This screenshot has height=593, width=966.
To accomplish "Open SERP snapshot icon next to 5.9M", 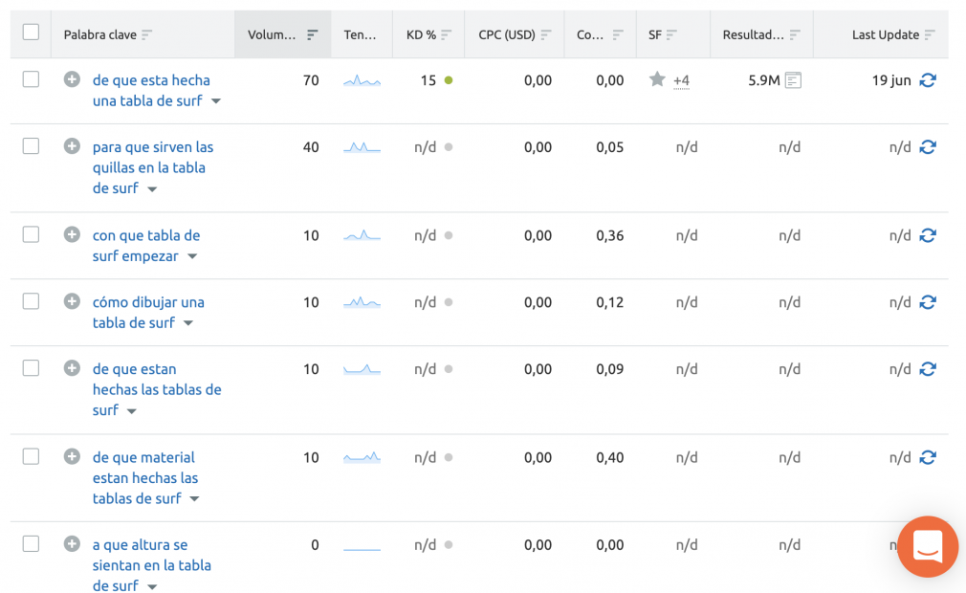I will coord(793,80).
